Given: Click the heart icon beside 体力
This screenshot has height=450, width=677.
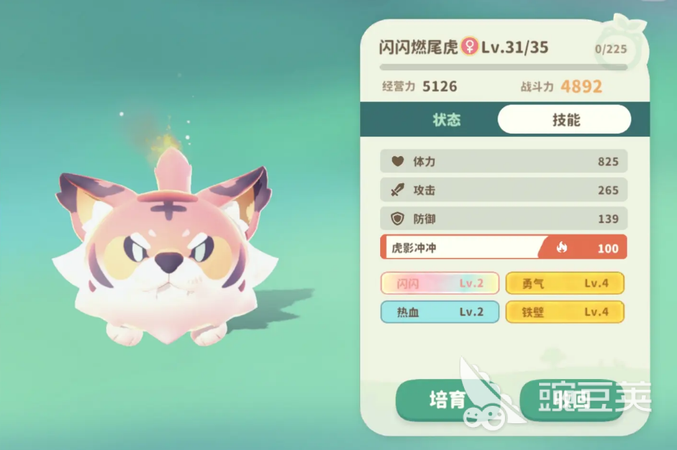Looking at the screenshot, I should [x=398, y=161].
